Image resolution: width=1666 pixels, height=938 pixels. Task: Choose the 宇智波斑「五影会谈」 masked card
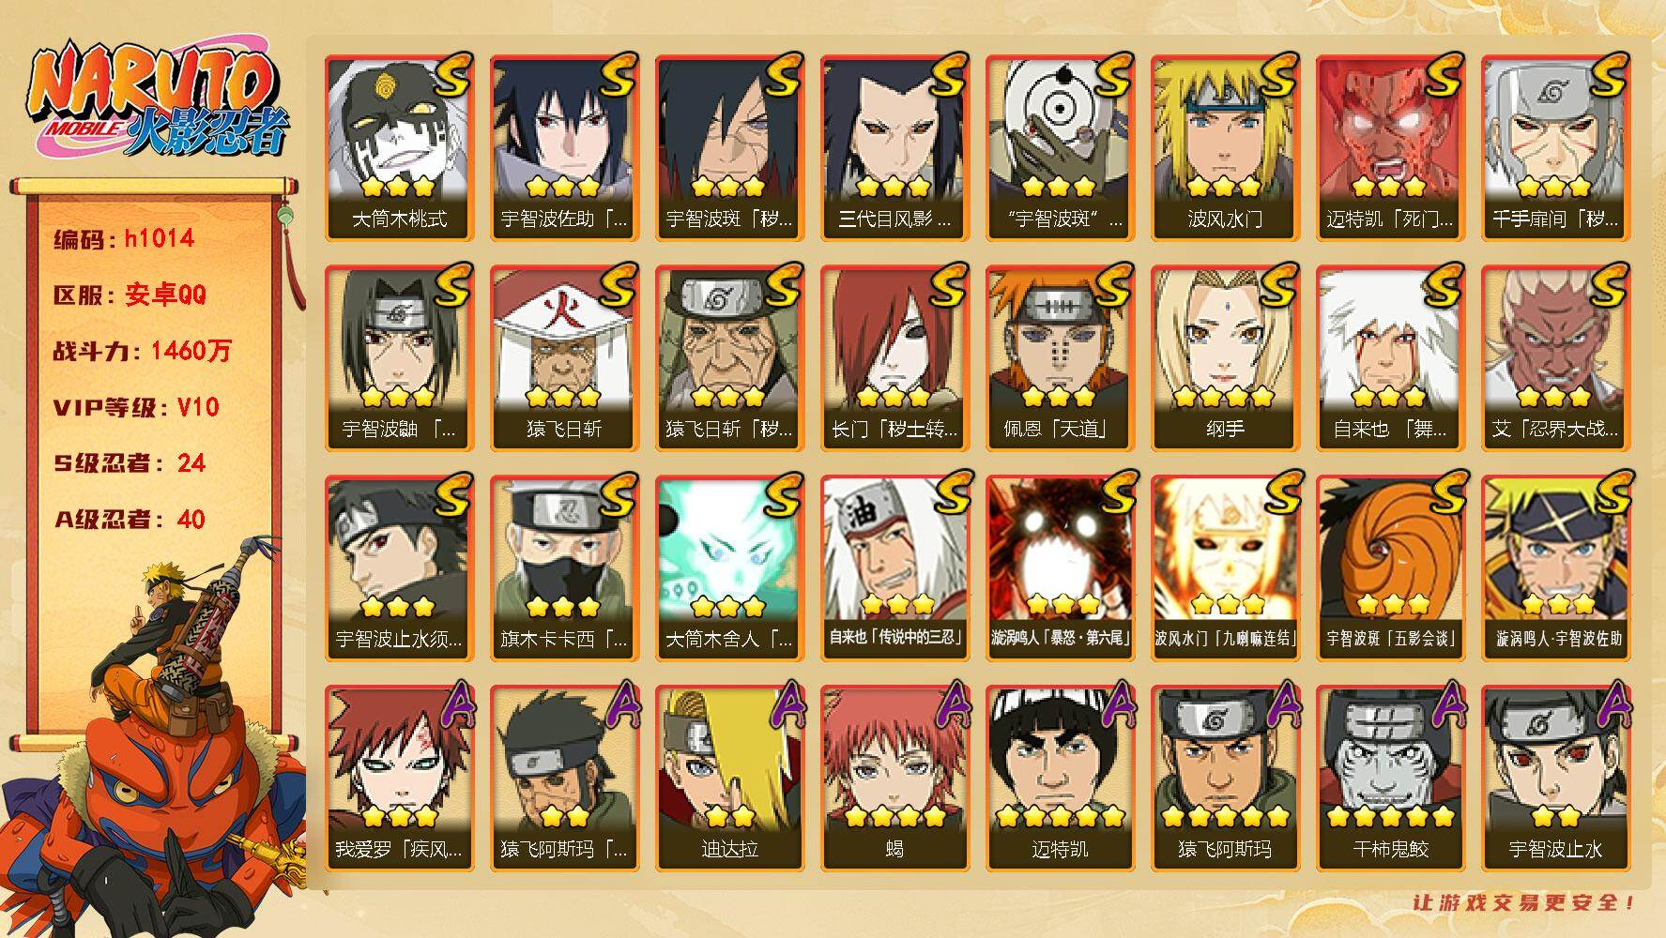click(1390, 567)
